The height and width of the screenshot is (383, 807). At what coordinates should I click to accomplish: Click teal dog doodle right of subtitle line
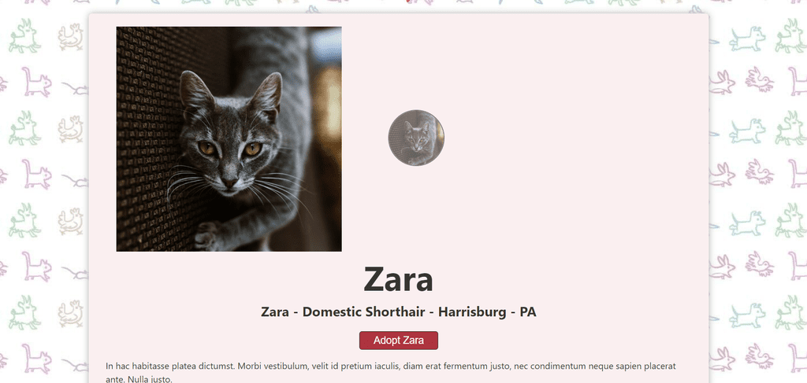[x=747, y=315]
